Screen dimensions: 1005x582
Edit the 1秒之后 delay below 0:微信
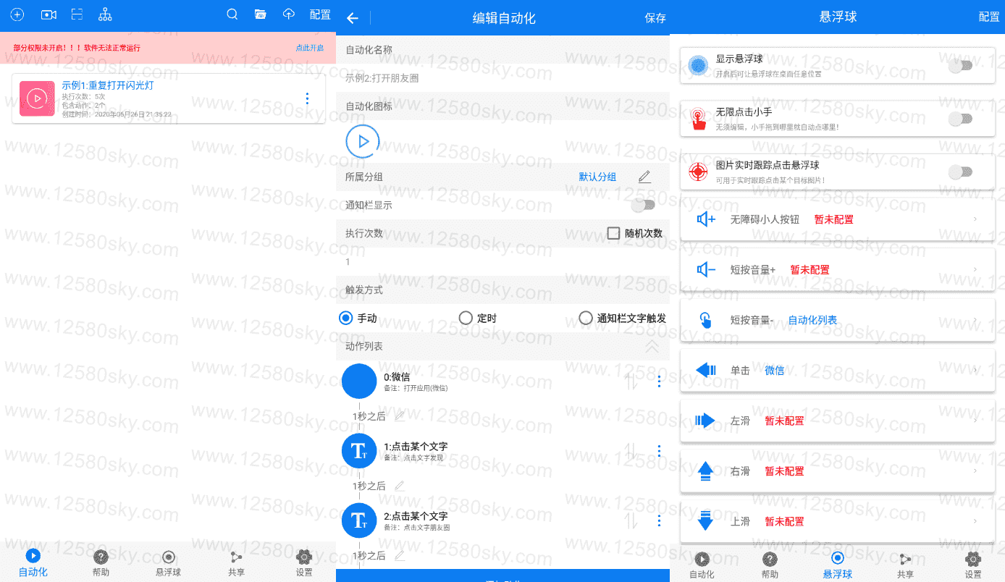coord(399,416)
